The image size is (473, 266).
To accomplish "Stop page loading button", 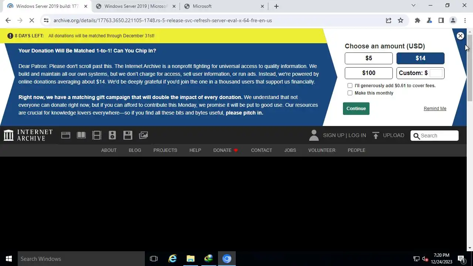I will 32,20.
